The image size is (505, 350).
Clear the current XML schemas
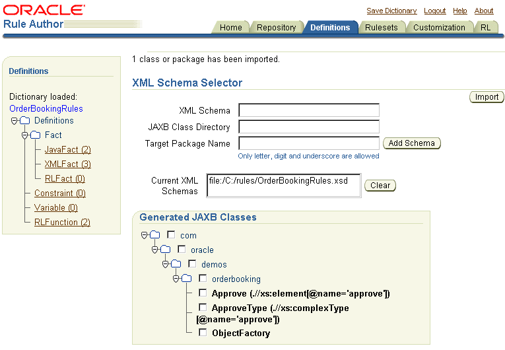coord(380,186)
